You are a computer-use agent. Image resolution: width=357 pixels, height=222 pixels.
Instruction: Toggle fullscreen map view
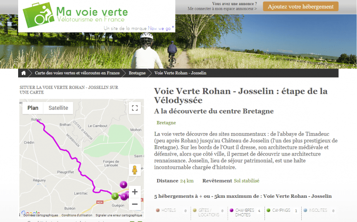coord(135,108)
